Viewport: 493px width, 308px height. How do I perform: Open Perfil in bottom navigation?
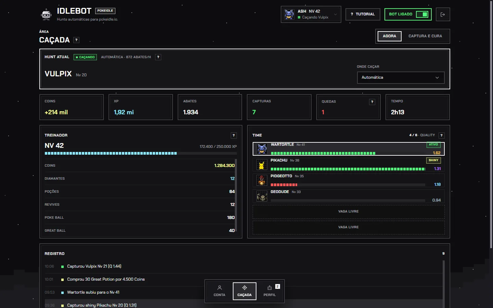pos(270,291)
